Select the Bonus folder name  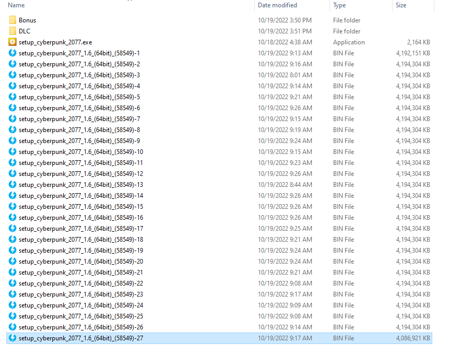point(27,20)
